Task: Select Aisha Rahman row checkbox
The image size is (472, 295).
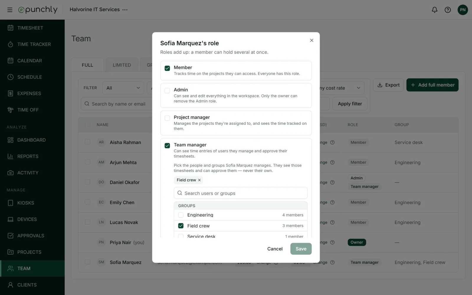Action: click(x=88, y=142)
